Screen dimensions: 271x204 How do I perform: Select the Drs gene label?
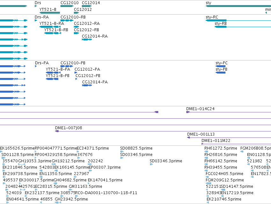coord(38,3)
